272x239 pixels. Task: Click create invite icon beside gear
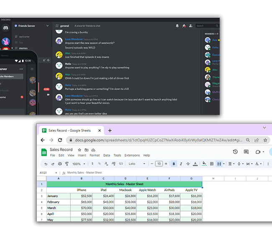[44, 60]
